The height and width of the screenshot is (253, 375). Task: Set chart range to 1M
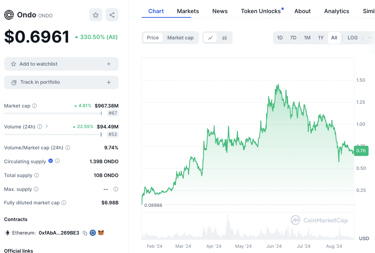[x=307, y=38]
